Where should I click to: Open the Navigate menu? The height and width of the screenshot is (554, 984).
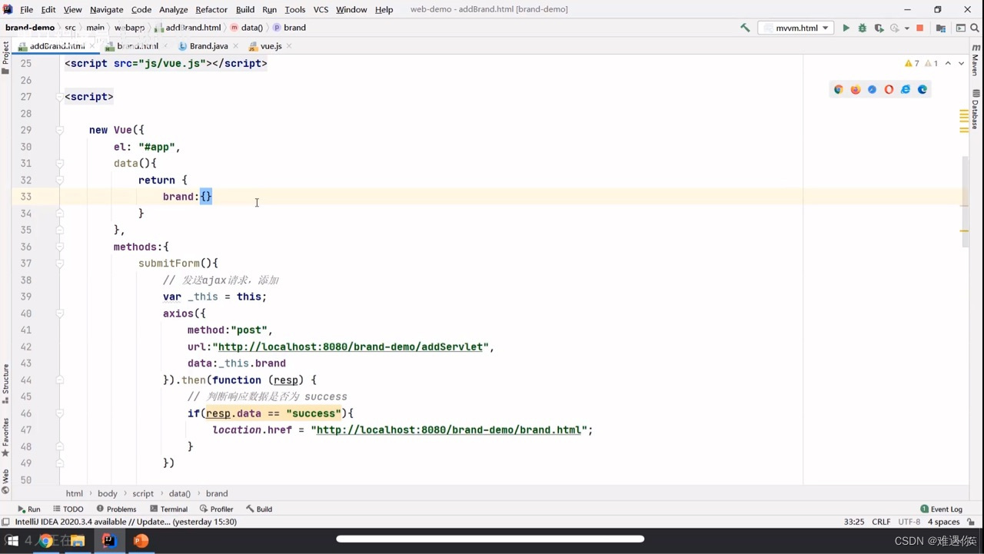[106, 9]
